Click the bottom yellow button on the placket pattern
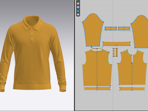 pos(114,55)
